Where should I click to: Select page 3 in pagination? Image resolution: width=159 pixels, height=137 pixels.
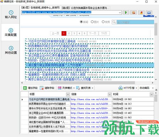pyautogui.click(x=74, y=33)
